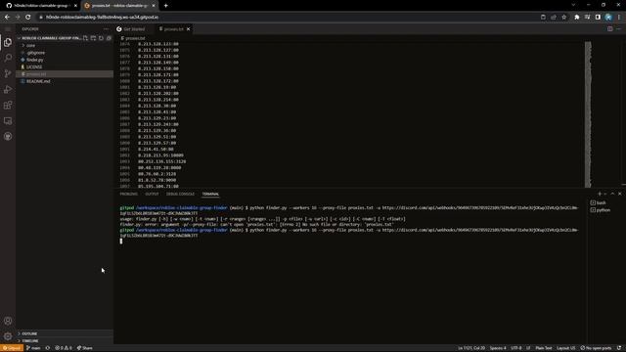Close the terminal panel

pos(619,194)
